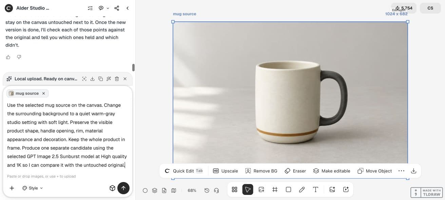This screenshot has height=200, width=445.
Task: Open the Style dropdown
Action: pyautogui.click(x=33, y=188)
